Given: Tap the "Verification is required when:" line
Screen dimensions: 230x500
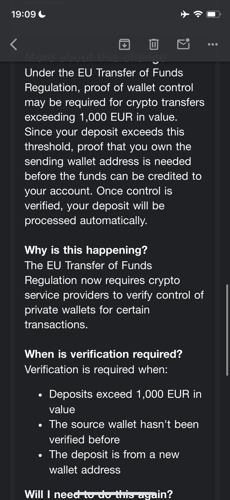Looking at the screenshot, I should tap(96, 369).
